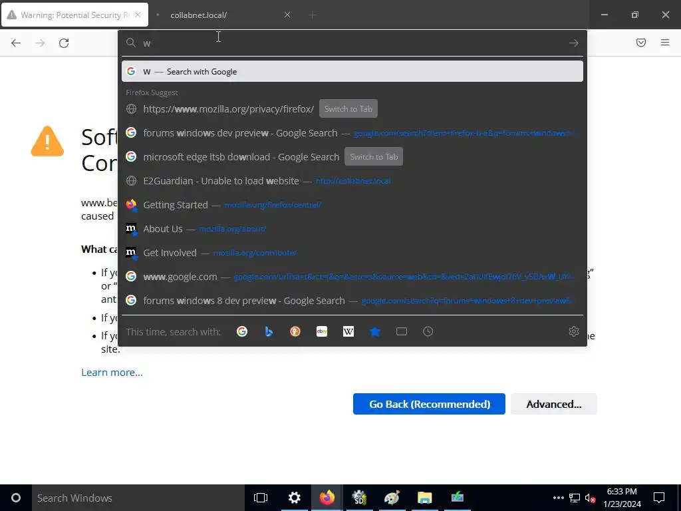Choose 'forums windows 8 dev preview' suggestion

352,300
